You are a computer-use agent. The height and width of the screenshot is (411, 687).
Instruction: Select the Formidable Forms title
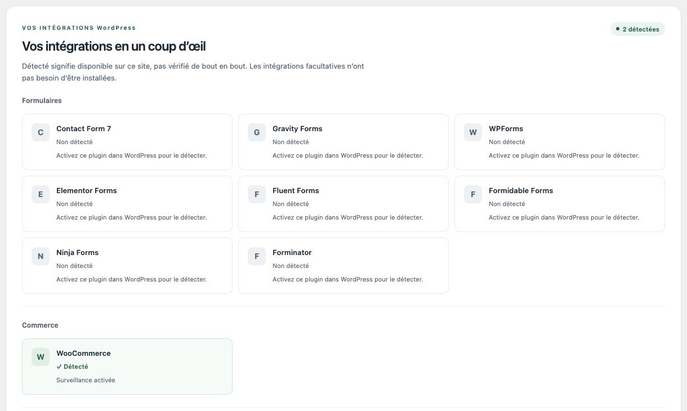click(x=521, y=191)
